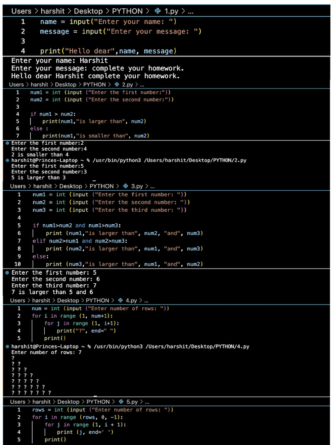The width and height of the screenshot is (333, 445).
Task: Click line number 4 in the 1.py editor
Action: click(x=23, y=51)
